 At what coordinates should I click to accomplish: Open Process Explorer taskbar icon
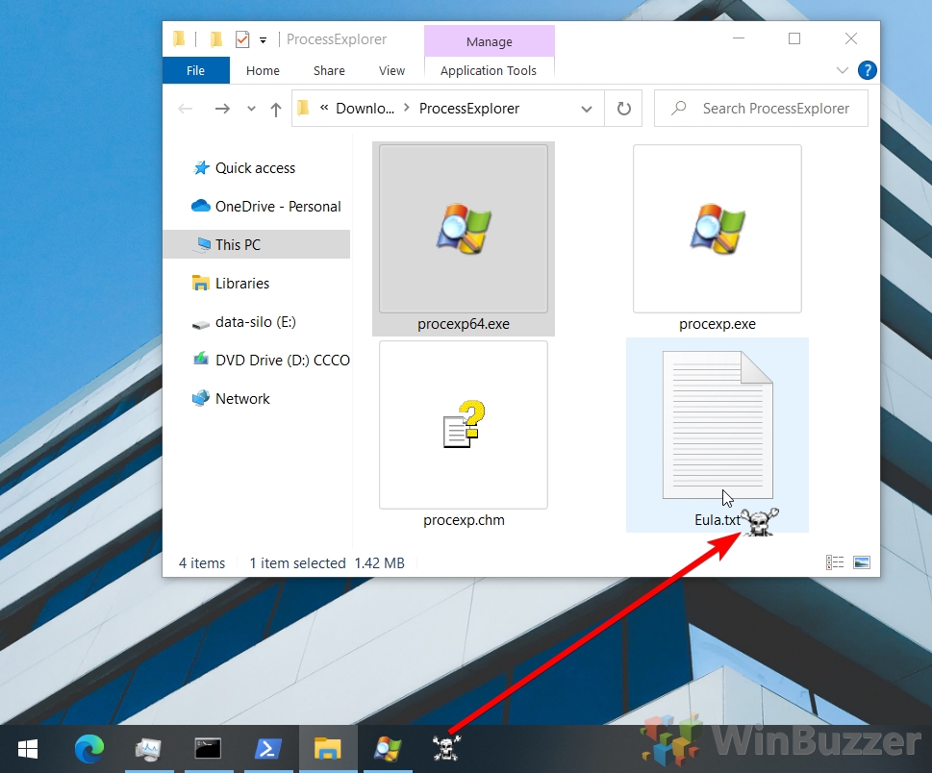tap(388, 749)
